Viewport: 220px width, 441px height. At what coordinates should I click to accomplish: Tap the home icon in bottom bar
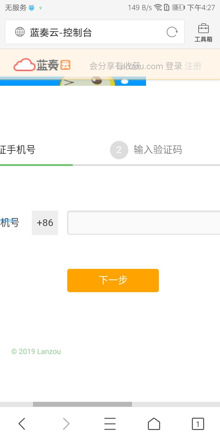click(x=154, y=424)
